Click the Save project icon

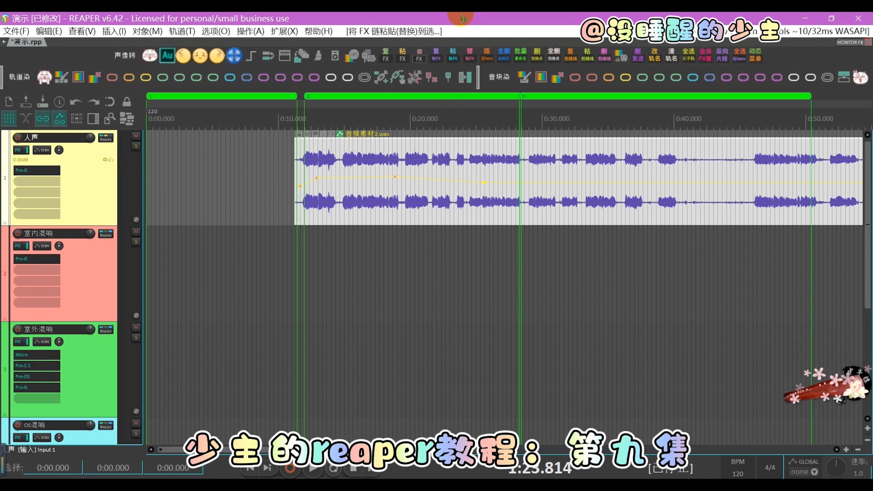pyautogui.click(x=42, y=102)
